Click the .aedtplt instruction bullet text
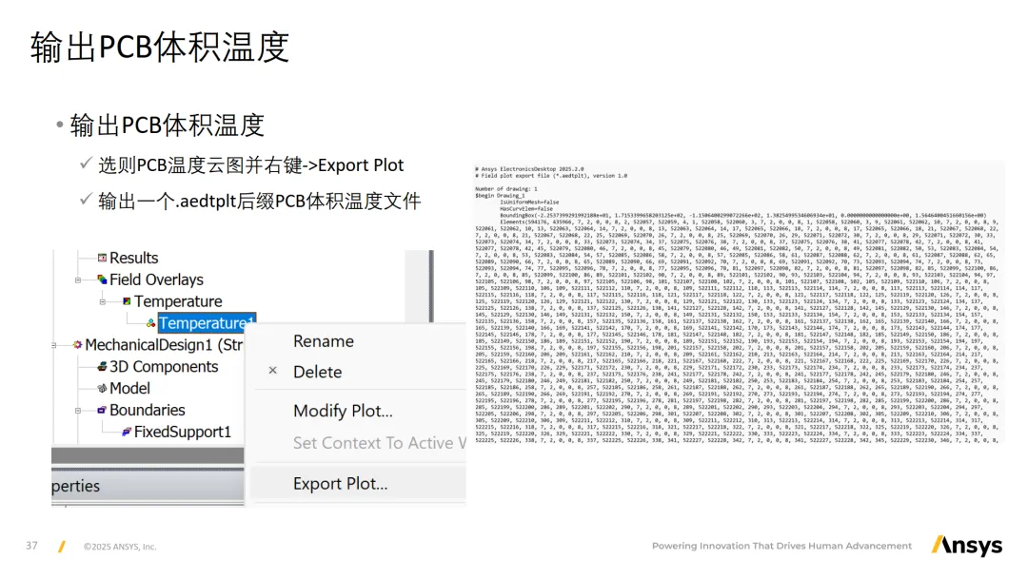 (260, 201)
